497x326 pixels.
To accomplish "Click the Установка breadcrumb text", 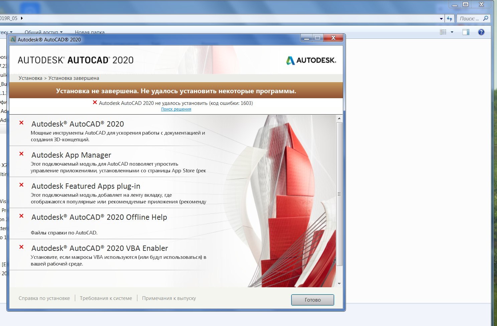I will coord(30,78).
